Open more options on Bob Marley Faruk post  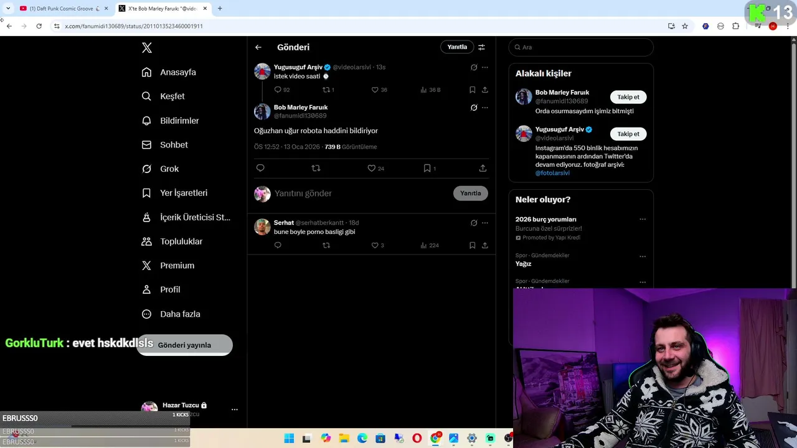coord(485,108)
